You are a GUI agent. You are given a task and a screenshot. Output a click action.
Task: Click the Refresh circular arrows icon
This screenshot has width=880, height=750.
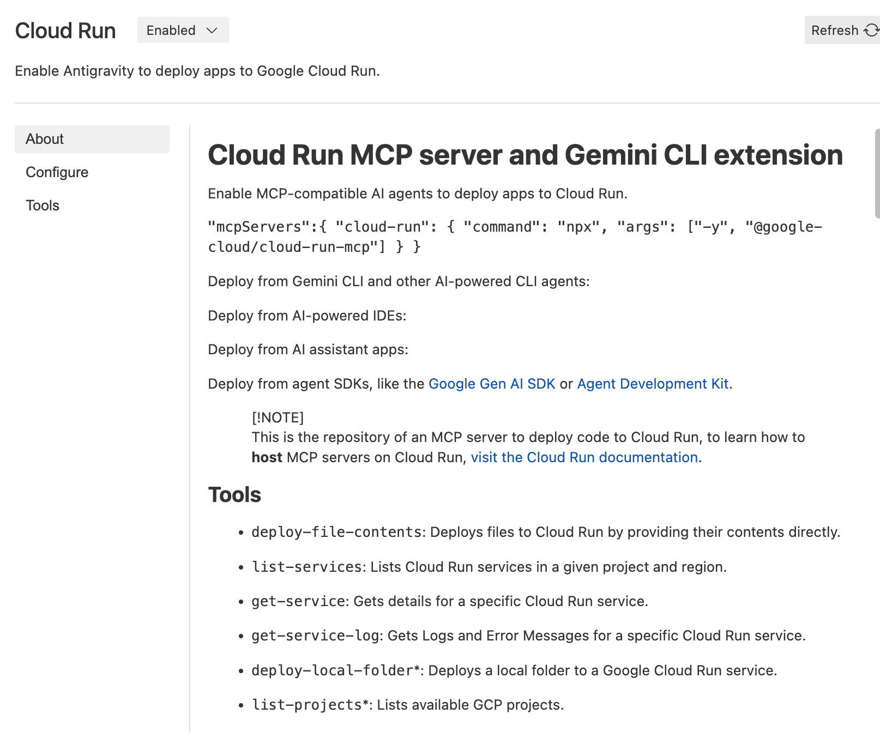[x=871, y=31]
